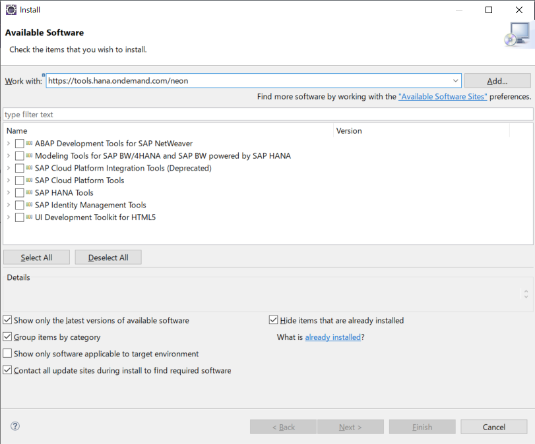The width and height of the screenshot is (535, 444).
Task: Click the SAP Cloud Platform Integration Tools icon
Action: coord(29,167)
